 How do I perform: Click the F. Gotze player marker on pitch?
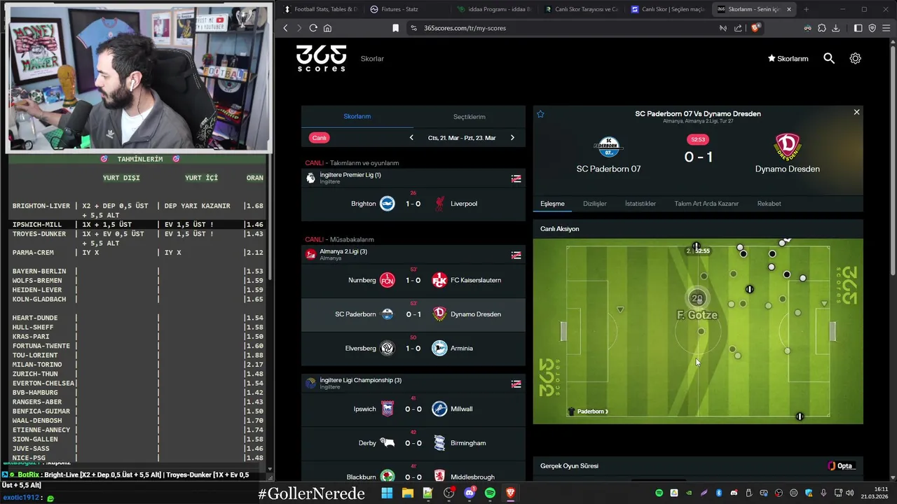[697, 299]
